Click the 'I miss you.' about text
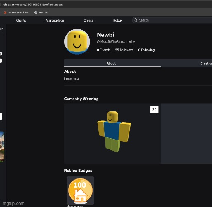 (72, 79)
